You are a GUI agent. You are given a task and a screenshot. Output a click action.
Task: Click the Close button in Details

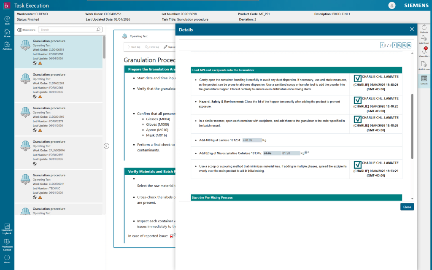coord(407,207)
